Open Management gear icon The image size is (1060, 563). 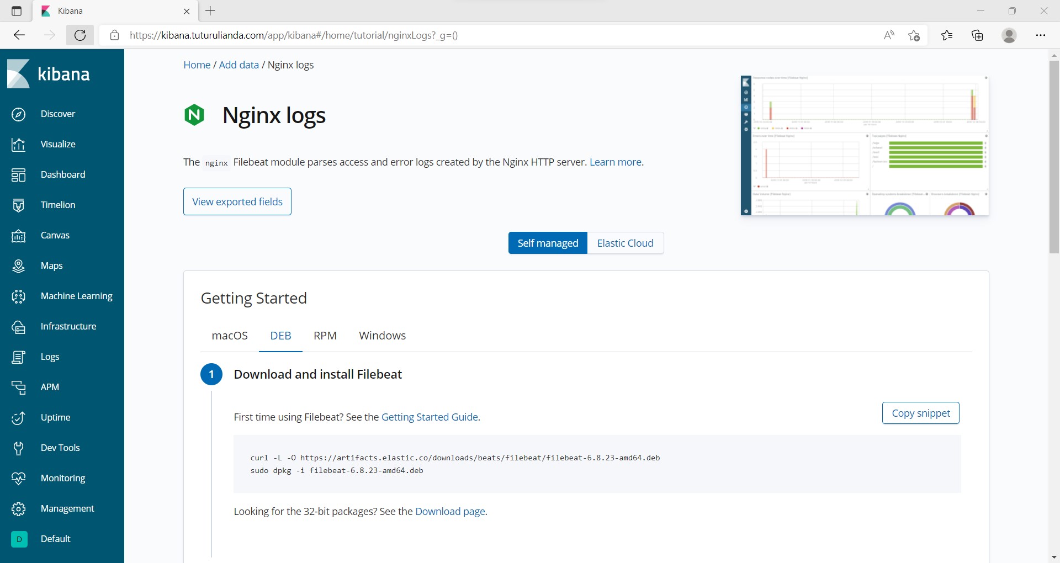point(19,509)
